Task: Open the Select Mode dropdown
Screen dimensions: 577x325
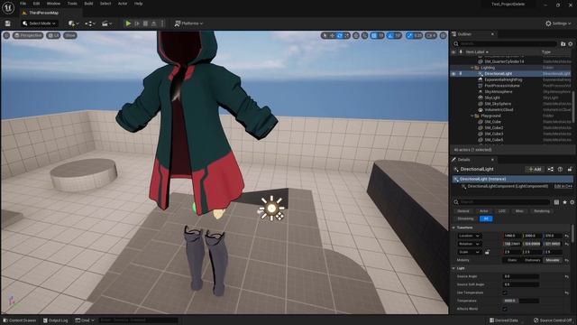Action: coord(39,23)
